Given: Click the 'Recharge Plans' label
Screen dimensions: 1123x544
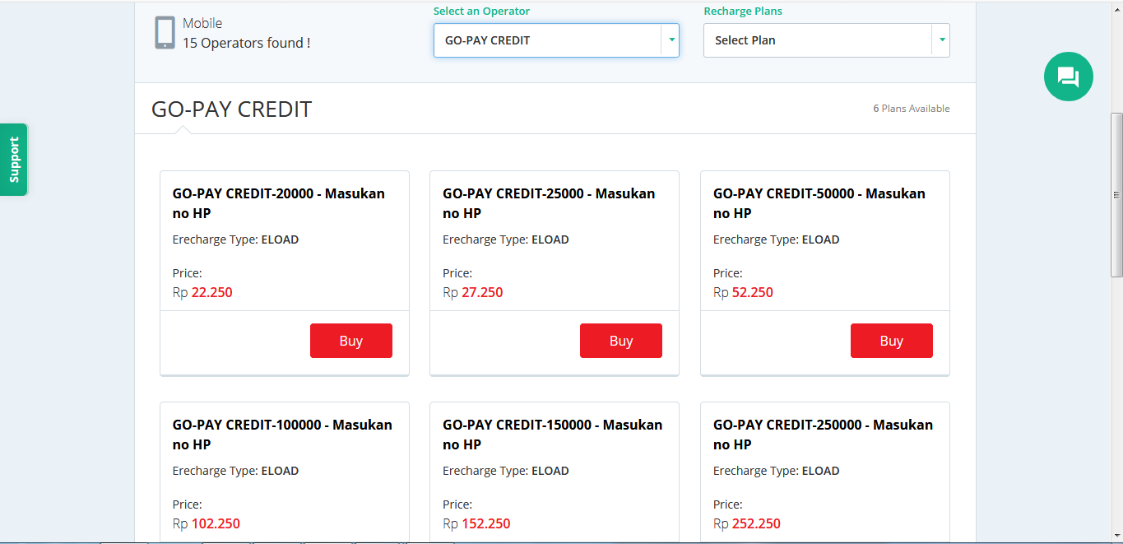Looking at the screenshot, I should coord(744,12).
